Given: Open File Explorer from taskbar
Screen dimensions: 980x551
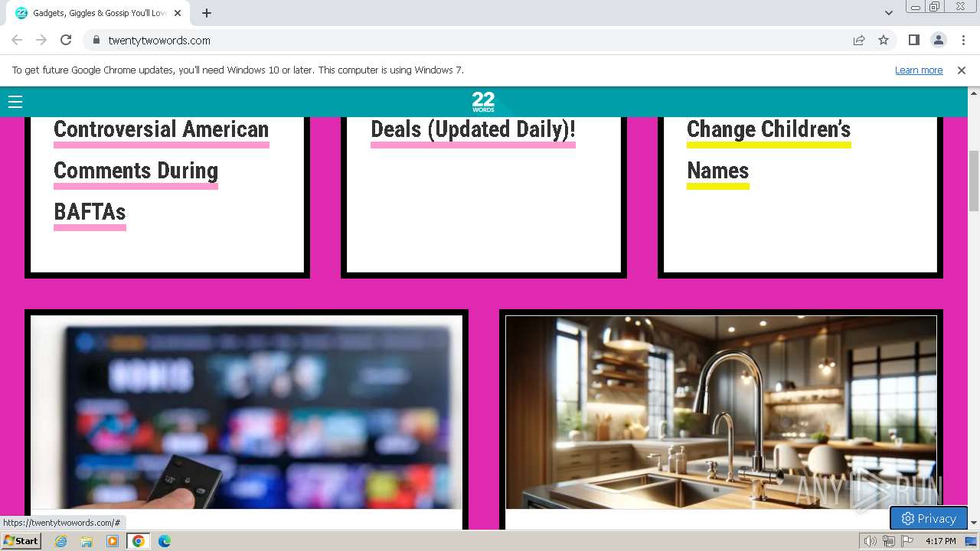Looking at the screenshot, I should tap(87, 541).
